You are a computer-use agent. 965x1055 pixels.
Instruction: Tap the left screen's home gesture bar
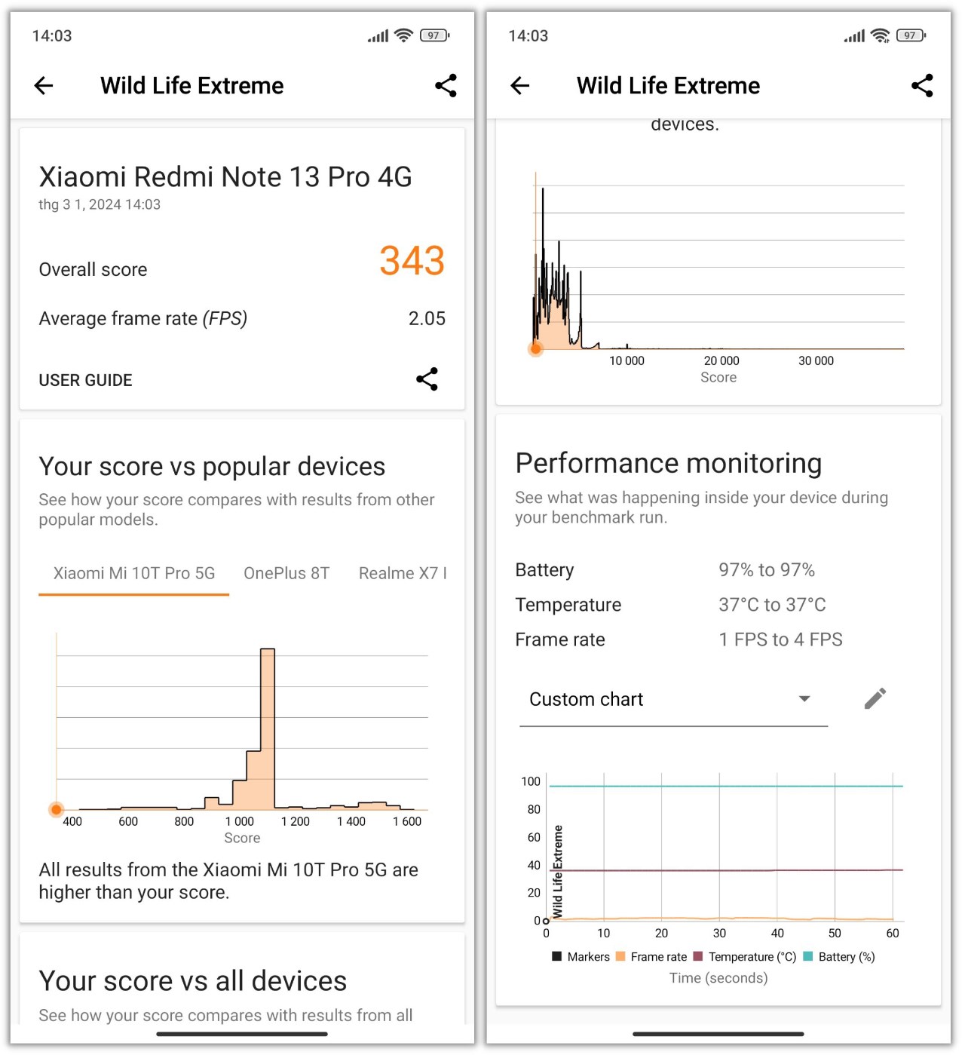coord(242,1034)
